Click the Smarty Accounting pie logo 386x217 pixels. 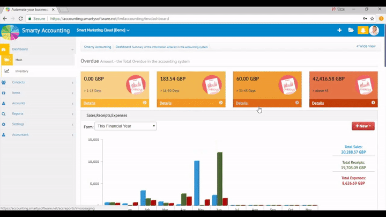pyautogui.click(x=10, y=32)
